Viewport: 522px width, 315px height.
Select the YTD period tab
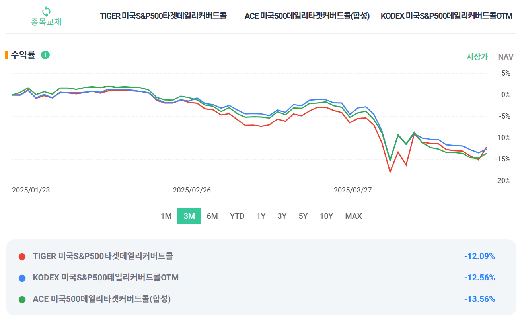point(237,216)
